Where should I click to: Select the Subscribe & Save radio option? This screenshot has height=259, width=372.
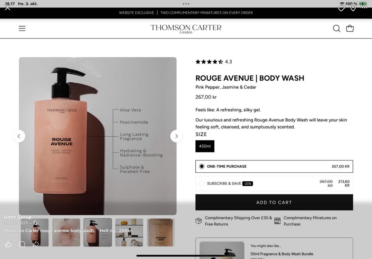274,183
